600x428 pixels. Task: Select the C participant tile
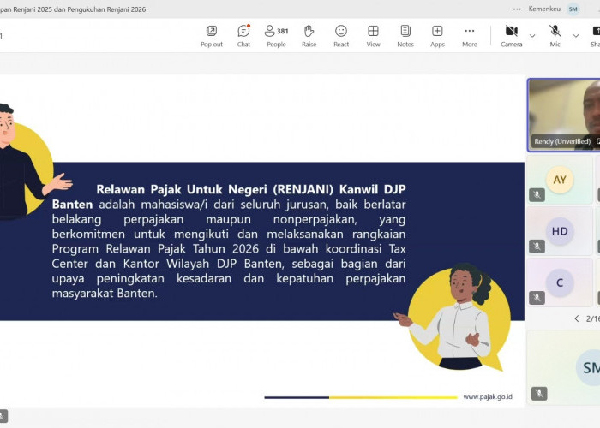(x=560, y=282)
